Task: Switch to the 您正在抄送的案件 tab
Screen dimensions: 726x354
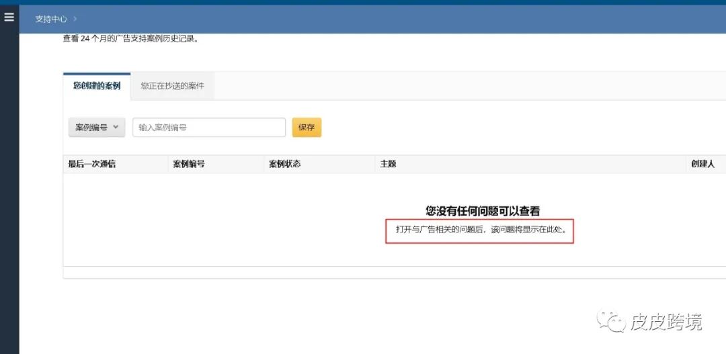Action: pyautogui.click(x=172, y=86)
